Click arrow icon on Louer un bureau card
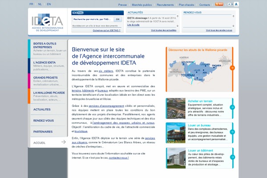 [x=232, y=132]
